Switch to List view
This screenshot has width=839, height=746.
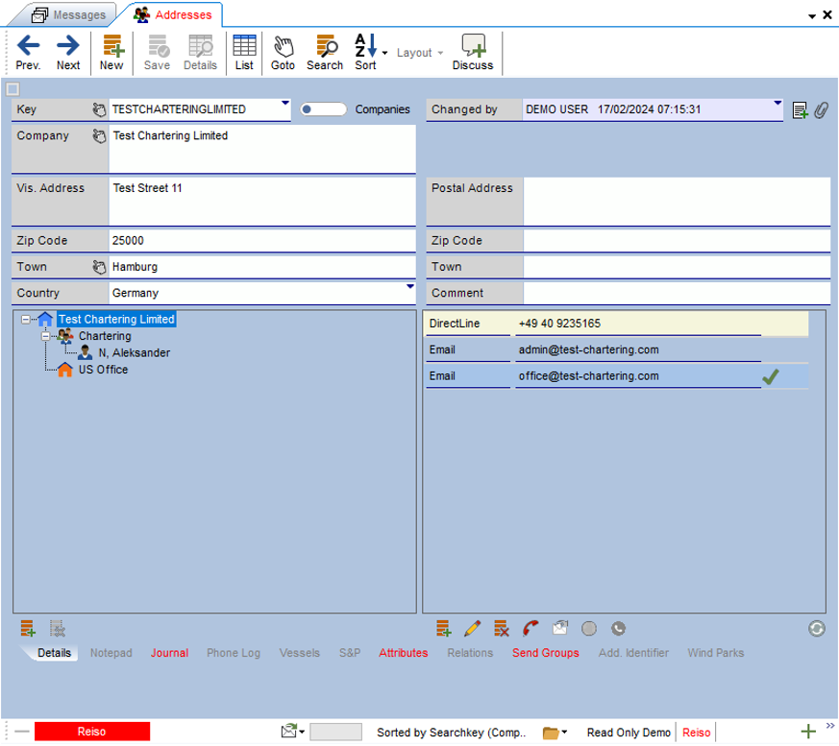click(244, 53)
